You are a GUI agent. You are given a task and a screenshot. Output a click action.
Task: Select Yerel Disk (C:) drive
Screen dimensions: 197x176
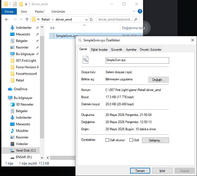(26, 151)
